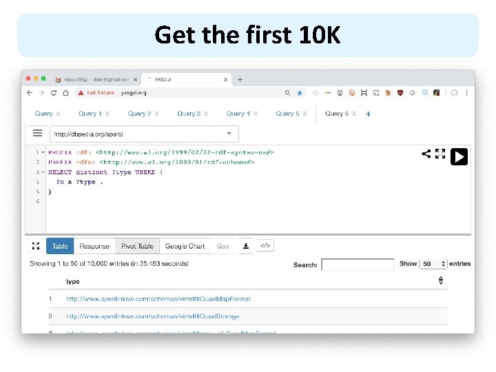Collapse the SELECT block fold at line 3
The height and width of the screenshot is (372, 496).
tap(43, 172)
